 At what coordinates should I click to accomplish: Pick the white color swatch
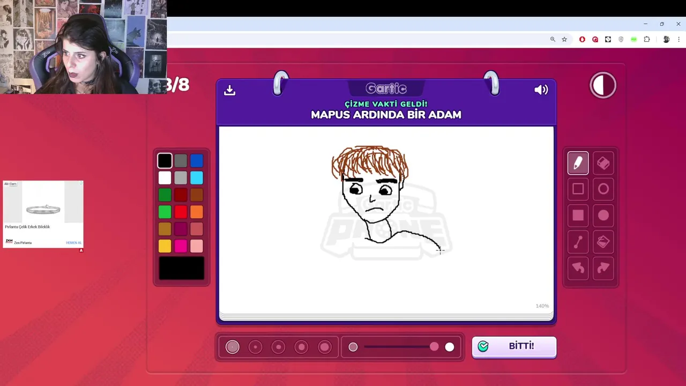pos(165,177)
